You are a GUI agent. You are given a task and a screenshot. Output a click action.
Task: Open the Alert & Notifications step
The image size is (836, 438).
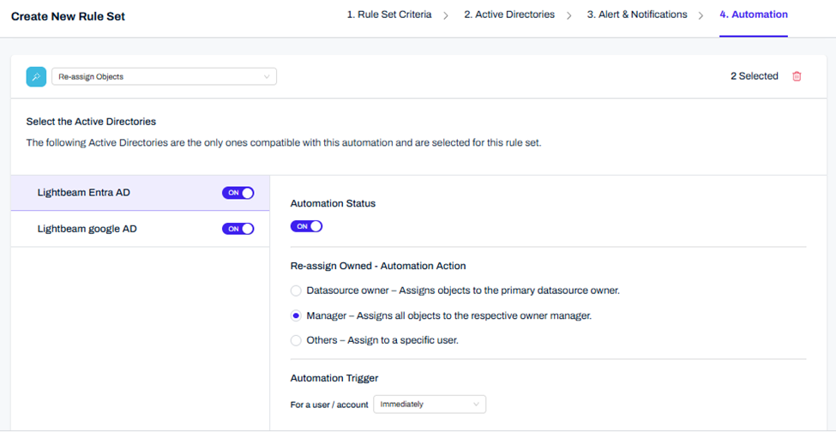point(637,15)
